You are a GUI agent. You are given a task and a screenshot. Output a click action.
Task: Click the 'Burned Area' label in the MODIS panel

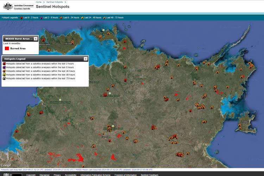coord(18,49)
